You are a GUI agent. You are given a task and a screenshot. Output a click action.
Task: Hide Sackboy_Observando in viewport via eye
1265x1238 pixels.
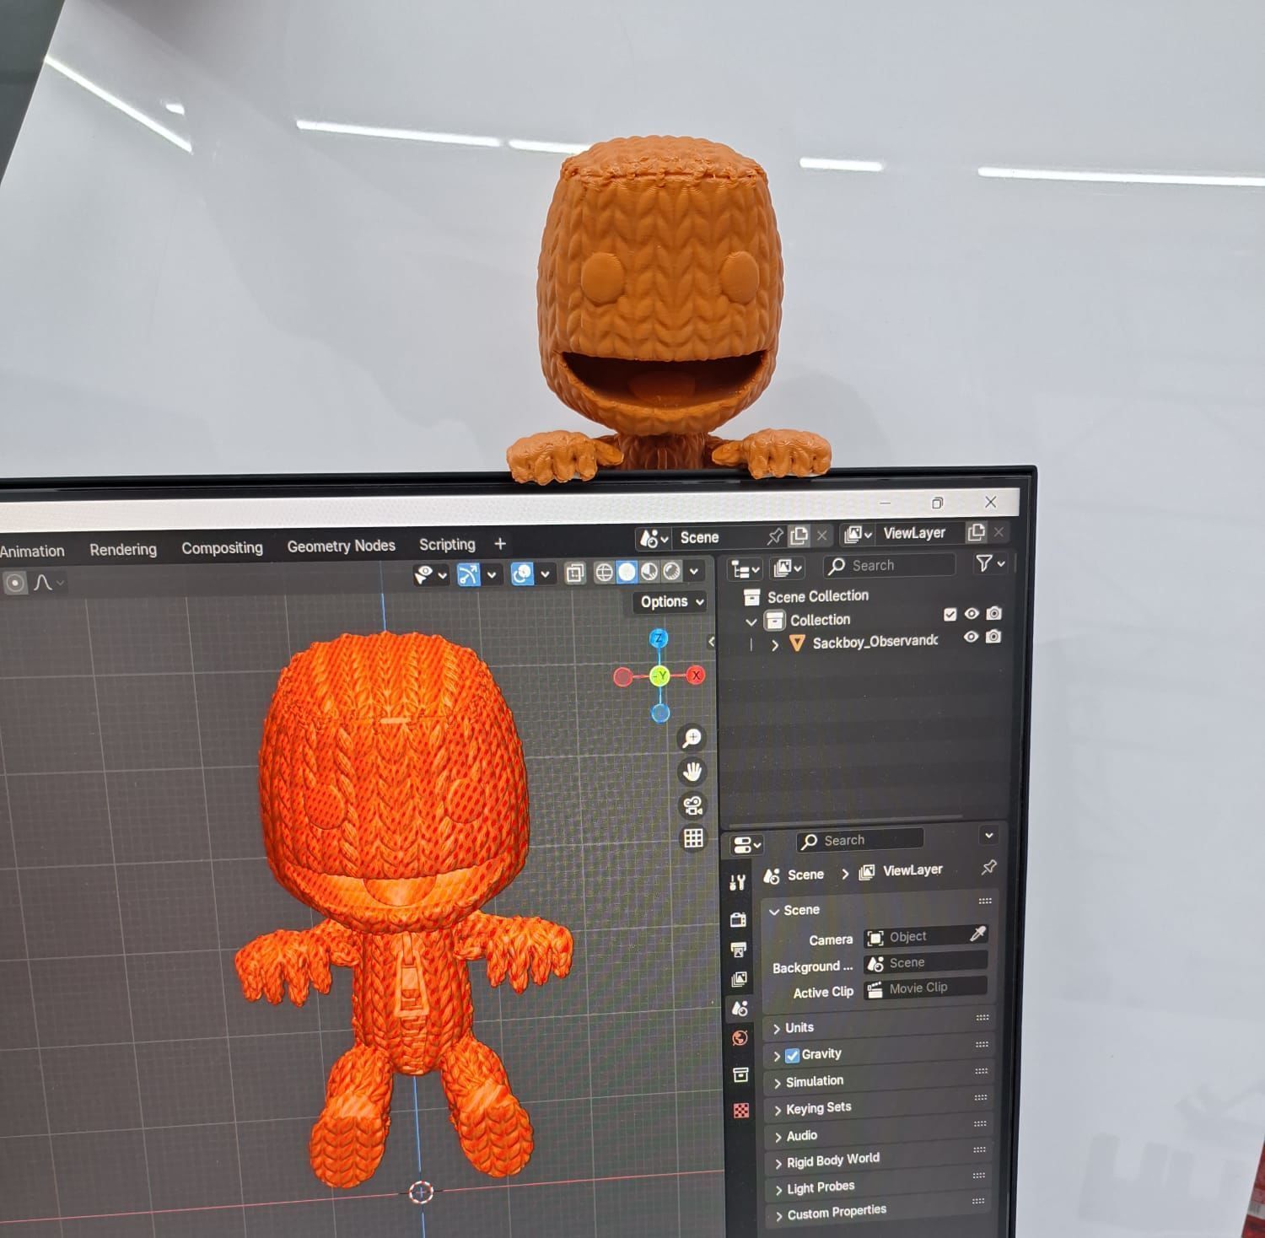972,637
